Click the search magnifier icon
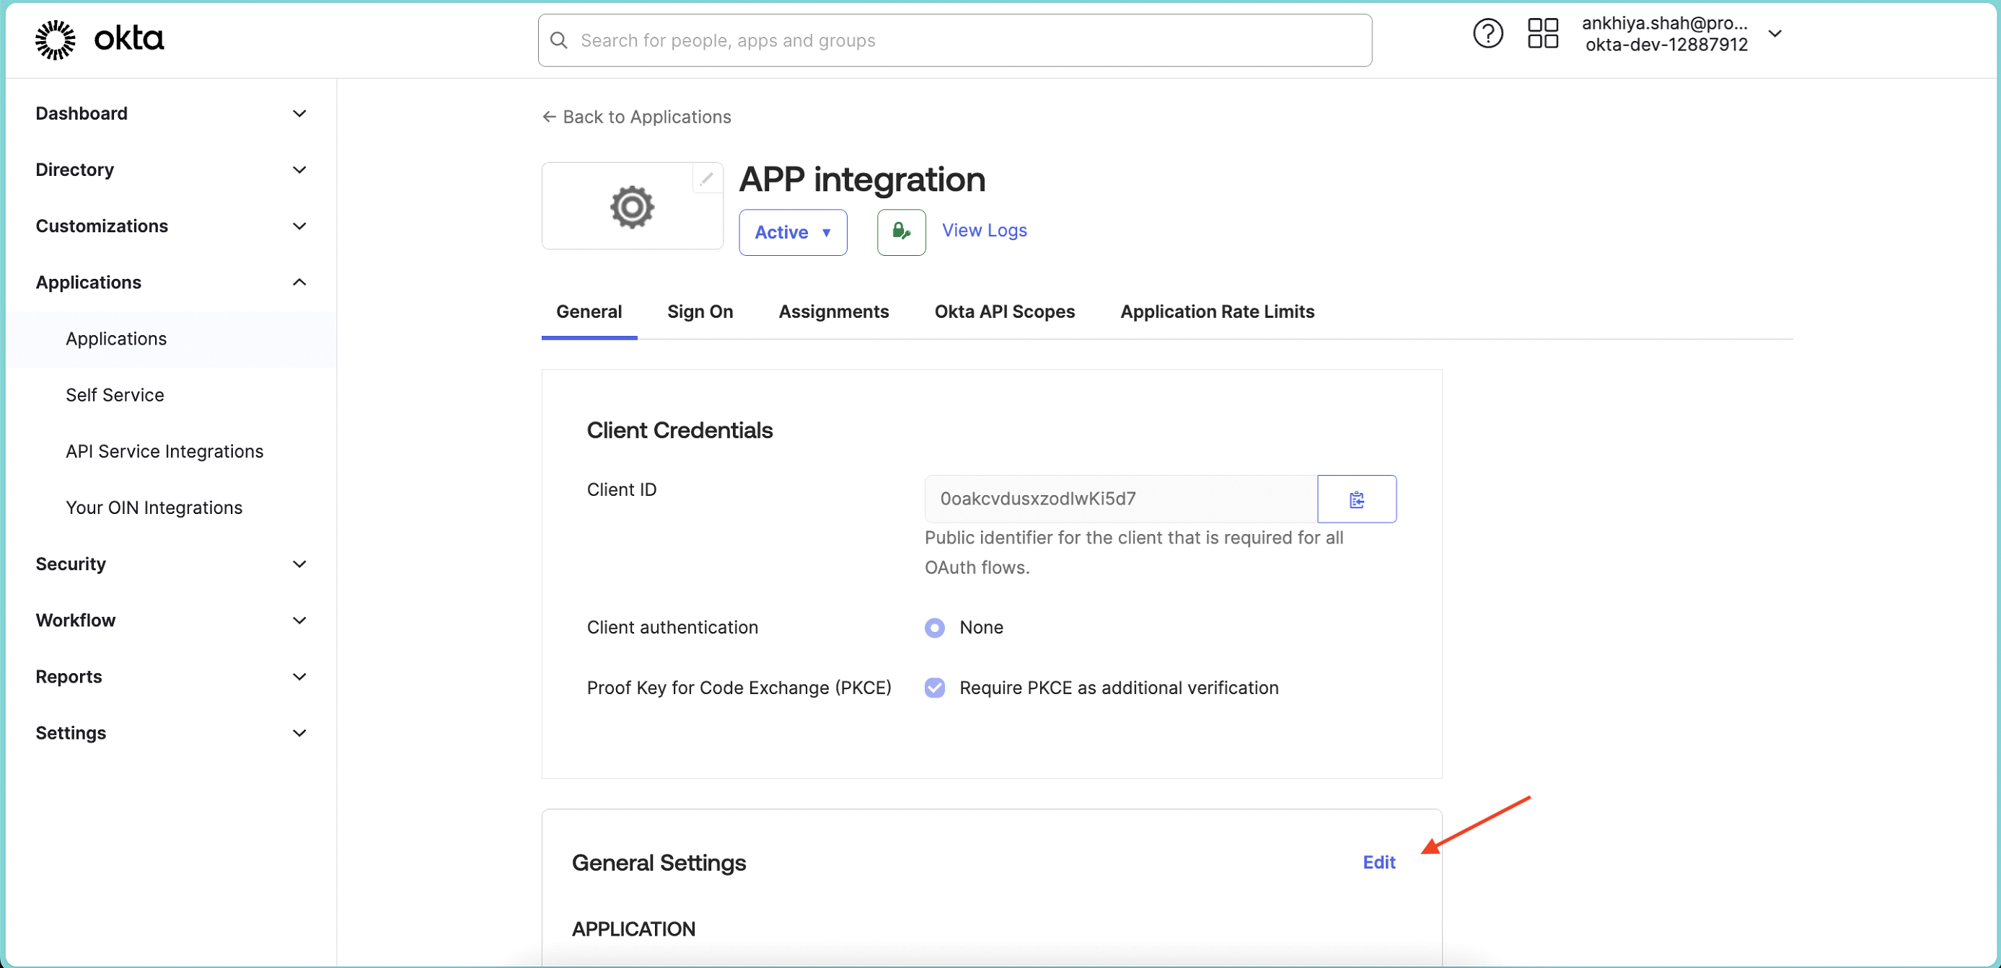This screenshot has width=2001, height=968. point(558,40)
